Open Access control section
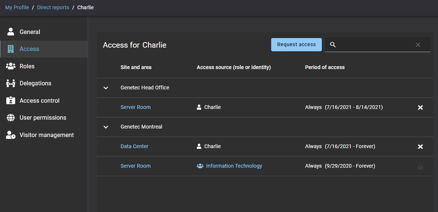 (44, 100)
